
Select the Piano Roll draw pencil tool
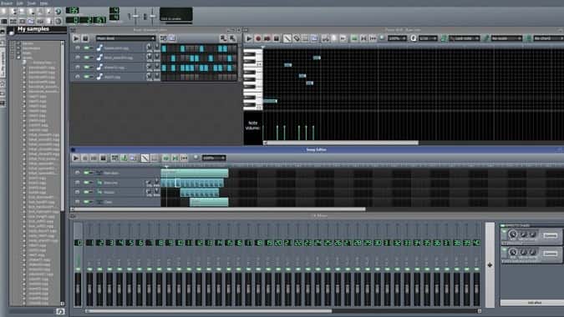click(287, 38)
